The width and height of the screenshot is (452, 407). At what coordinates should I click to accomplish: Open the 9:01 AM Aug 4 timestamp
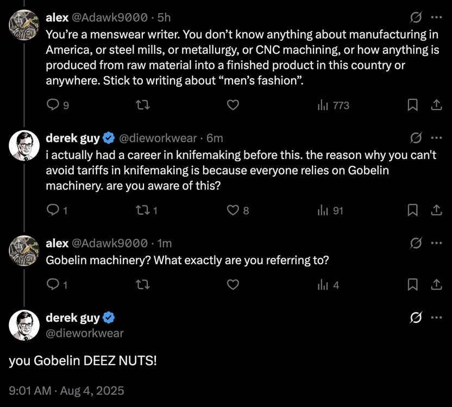click(x=66, y=390)
